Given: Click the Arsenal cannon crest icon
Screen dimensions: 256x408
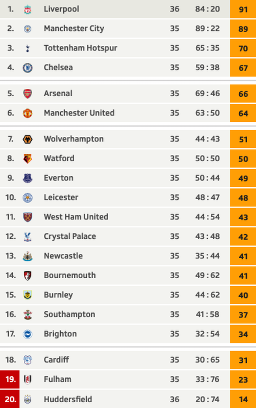Looking at the screenshot, I should pyautogui.click(x=28, y=94).
